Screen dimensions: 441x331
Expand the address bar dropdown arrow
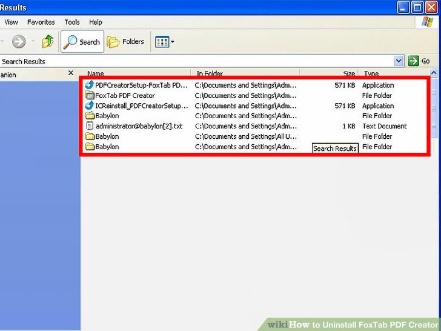pos(399,61)
